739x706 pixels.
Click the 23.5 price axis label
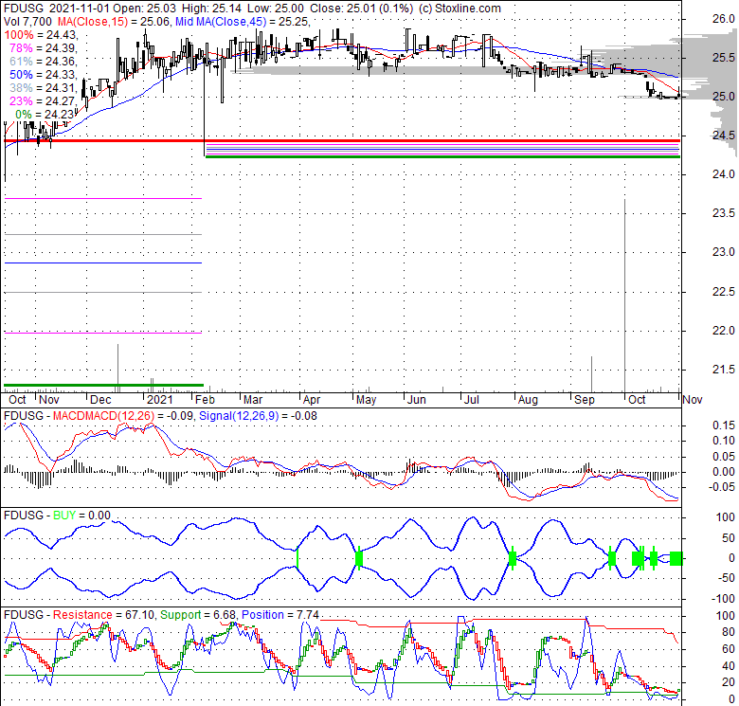(x=723, y=213)
